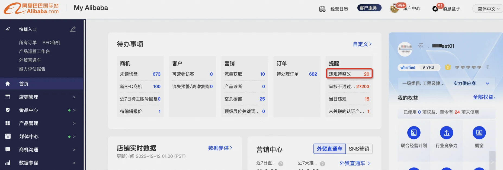Open the 账户中心 avatar icon
This screenshot has height=170, width=503.
click(x=395, y=9)
